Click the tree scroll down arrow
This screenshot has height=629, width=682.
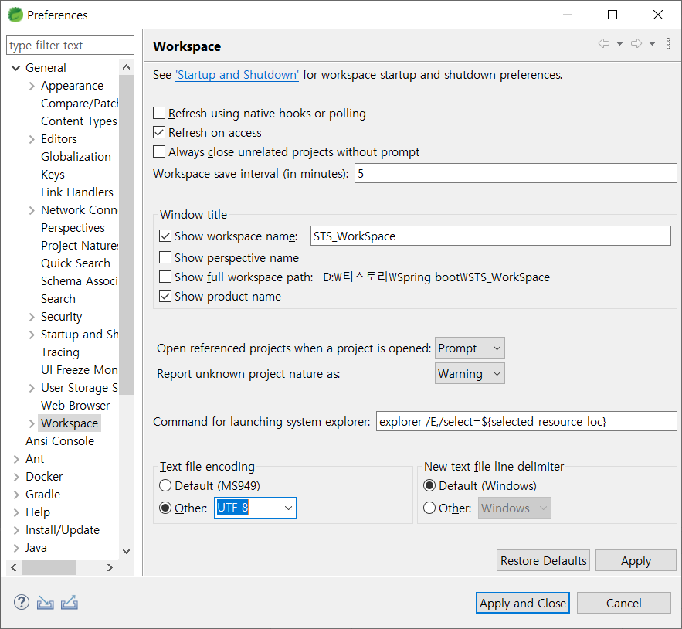click(127, 551)
